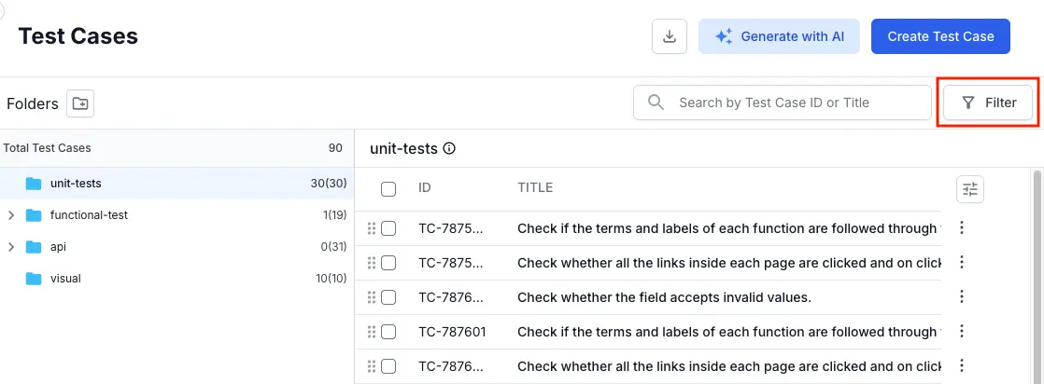
Task: Click Create Test Case button
Action: pos(940,36)
